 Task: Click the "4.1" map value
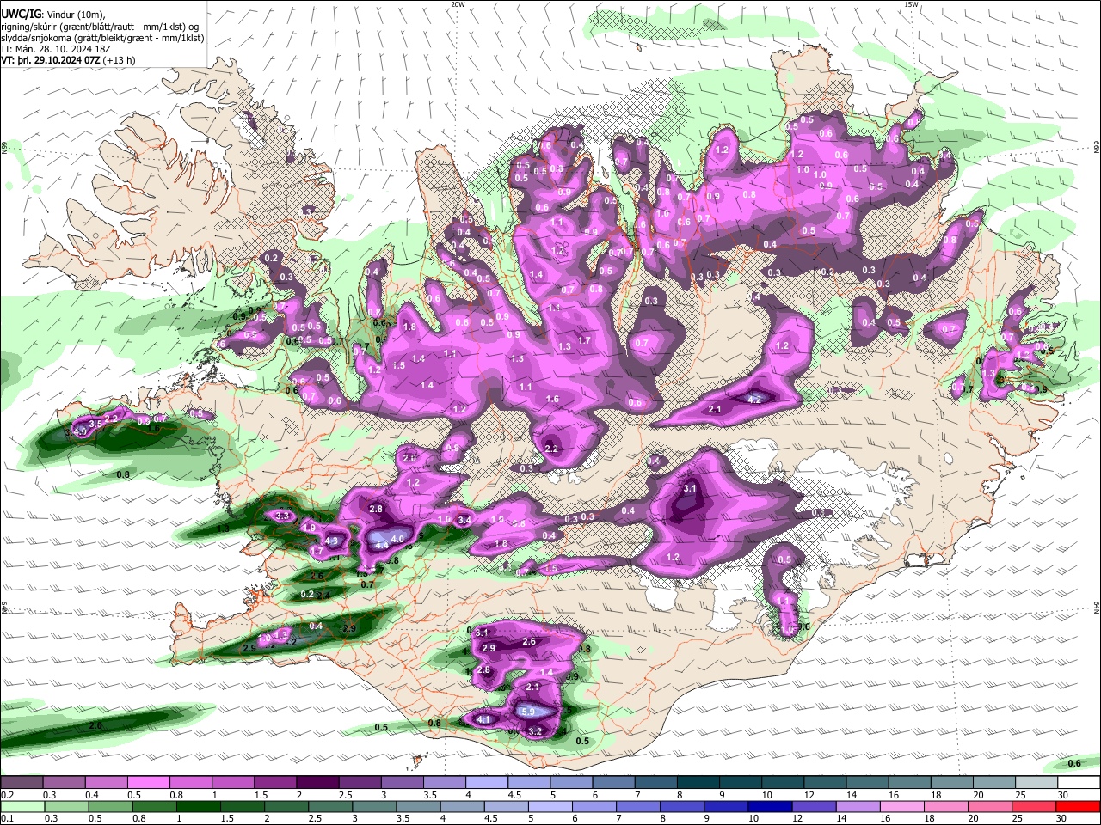pos(483,720)
